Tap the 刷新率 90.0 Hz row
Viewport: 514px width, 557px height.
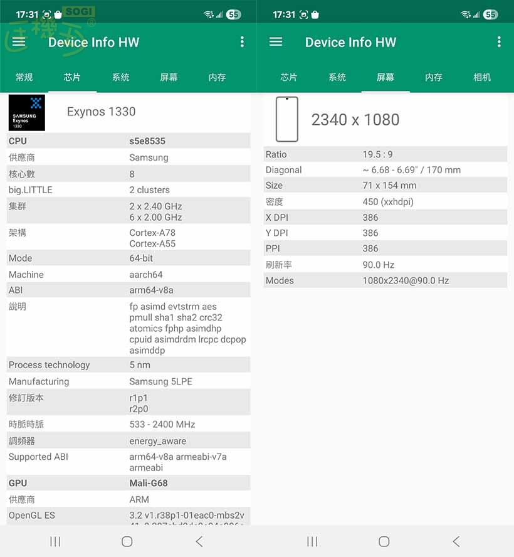click(x=385, y=265)
